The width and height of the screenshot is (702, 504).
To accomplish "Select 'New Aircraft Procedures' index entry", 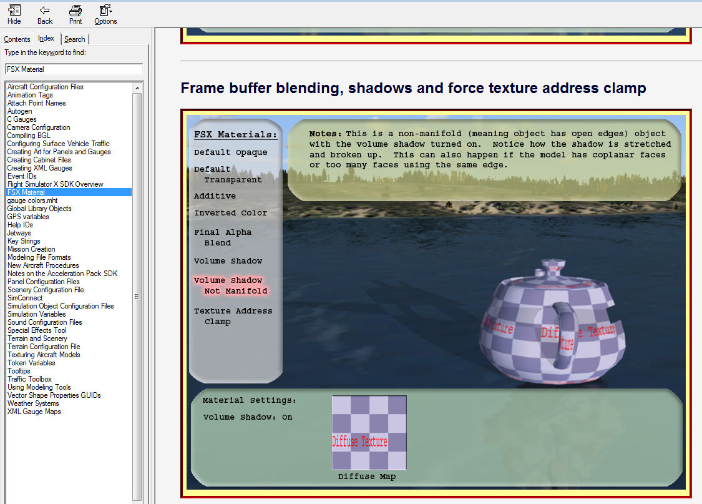I will tap(43, 265).
